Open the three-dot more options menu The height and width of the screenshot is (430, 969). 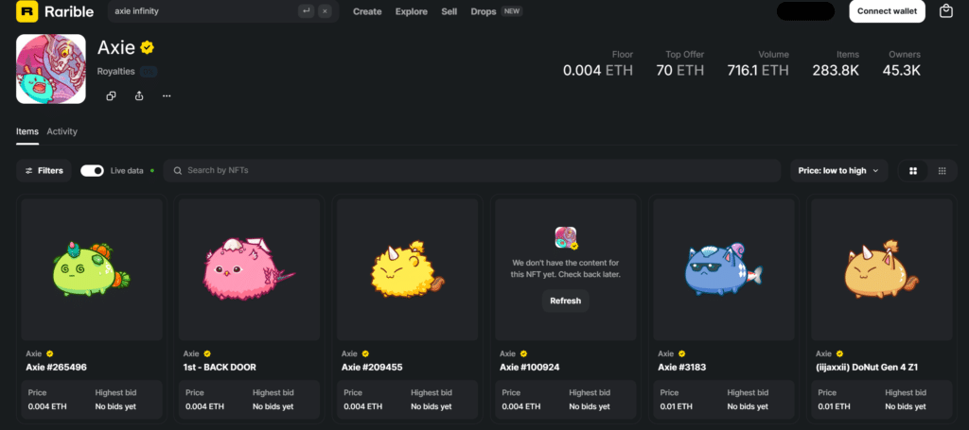[x=167, y=95]
